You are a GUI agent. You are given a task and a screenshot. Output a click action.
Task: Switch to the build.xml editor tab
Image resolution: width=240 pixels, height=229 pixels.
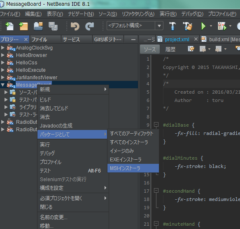[x=220, y=40]
